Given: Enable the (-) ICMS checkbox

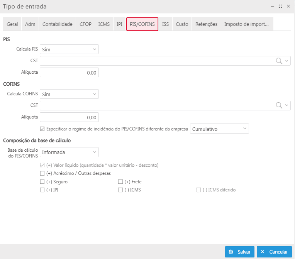Looking at the screenshot, I should [x=120, y=190].
